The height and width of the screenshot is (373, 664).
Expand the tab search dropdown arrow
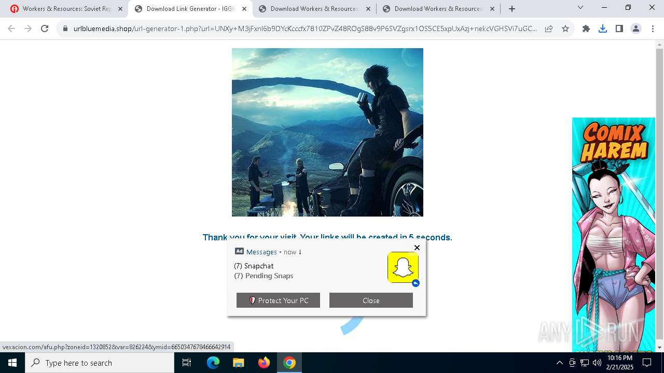tap(580, 8)
